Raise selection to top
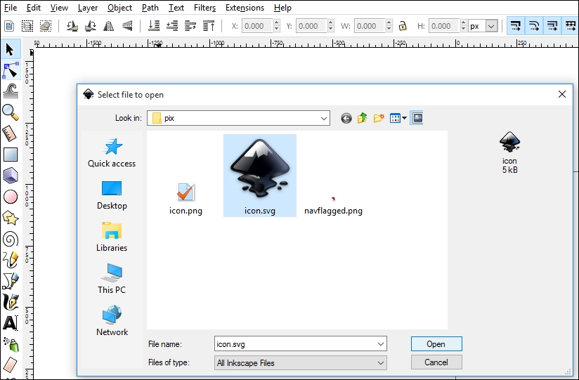Screen dimensions: 579x380 (x=209, y=26)
